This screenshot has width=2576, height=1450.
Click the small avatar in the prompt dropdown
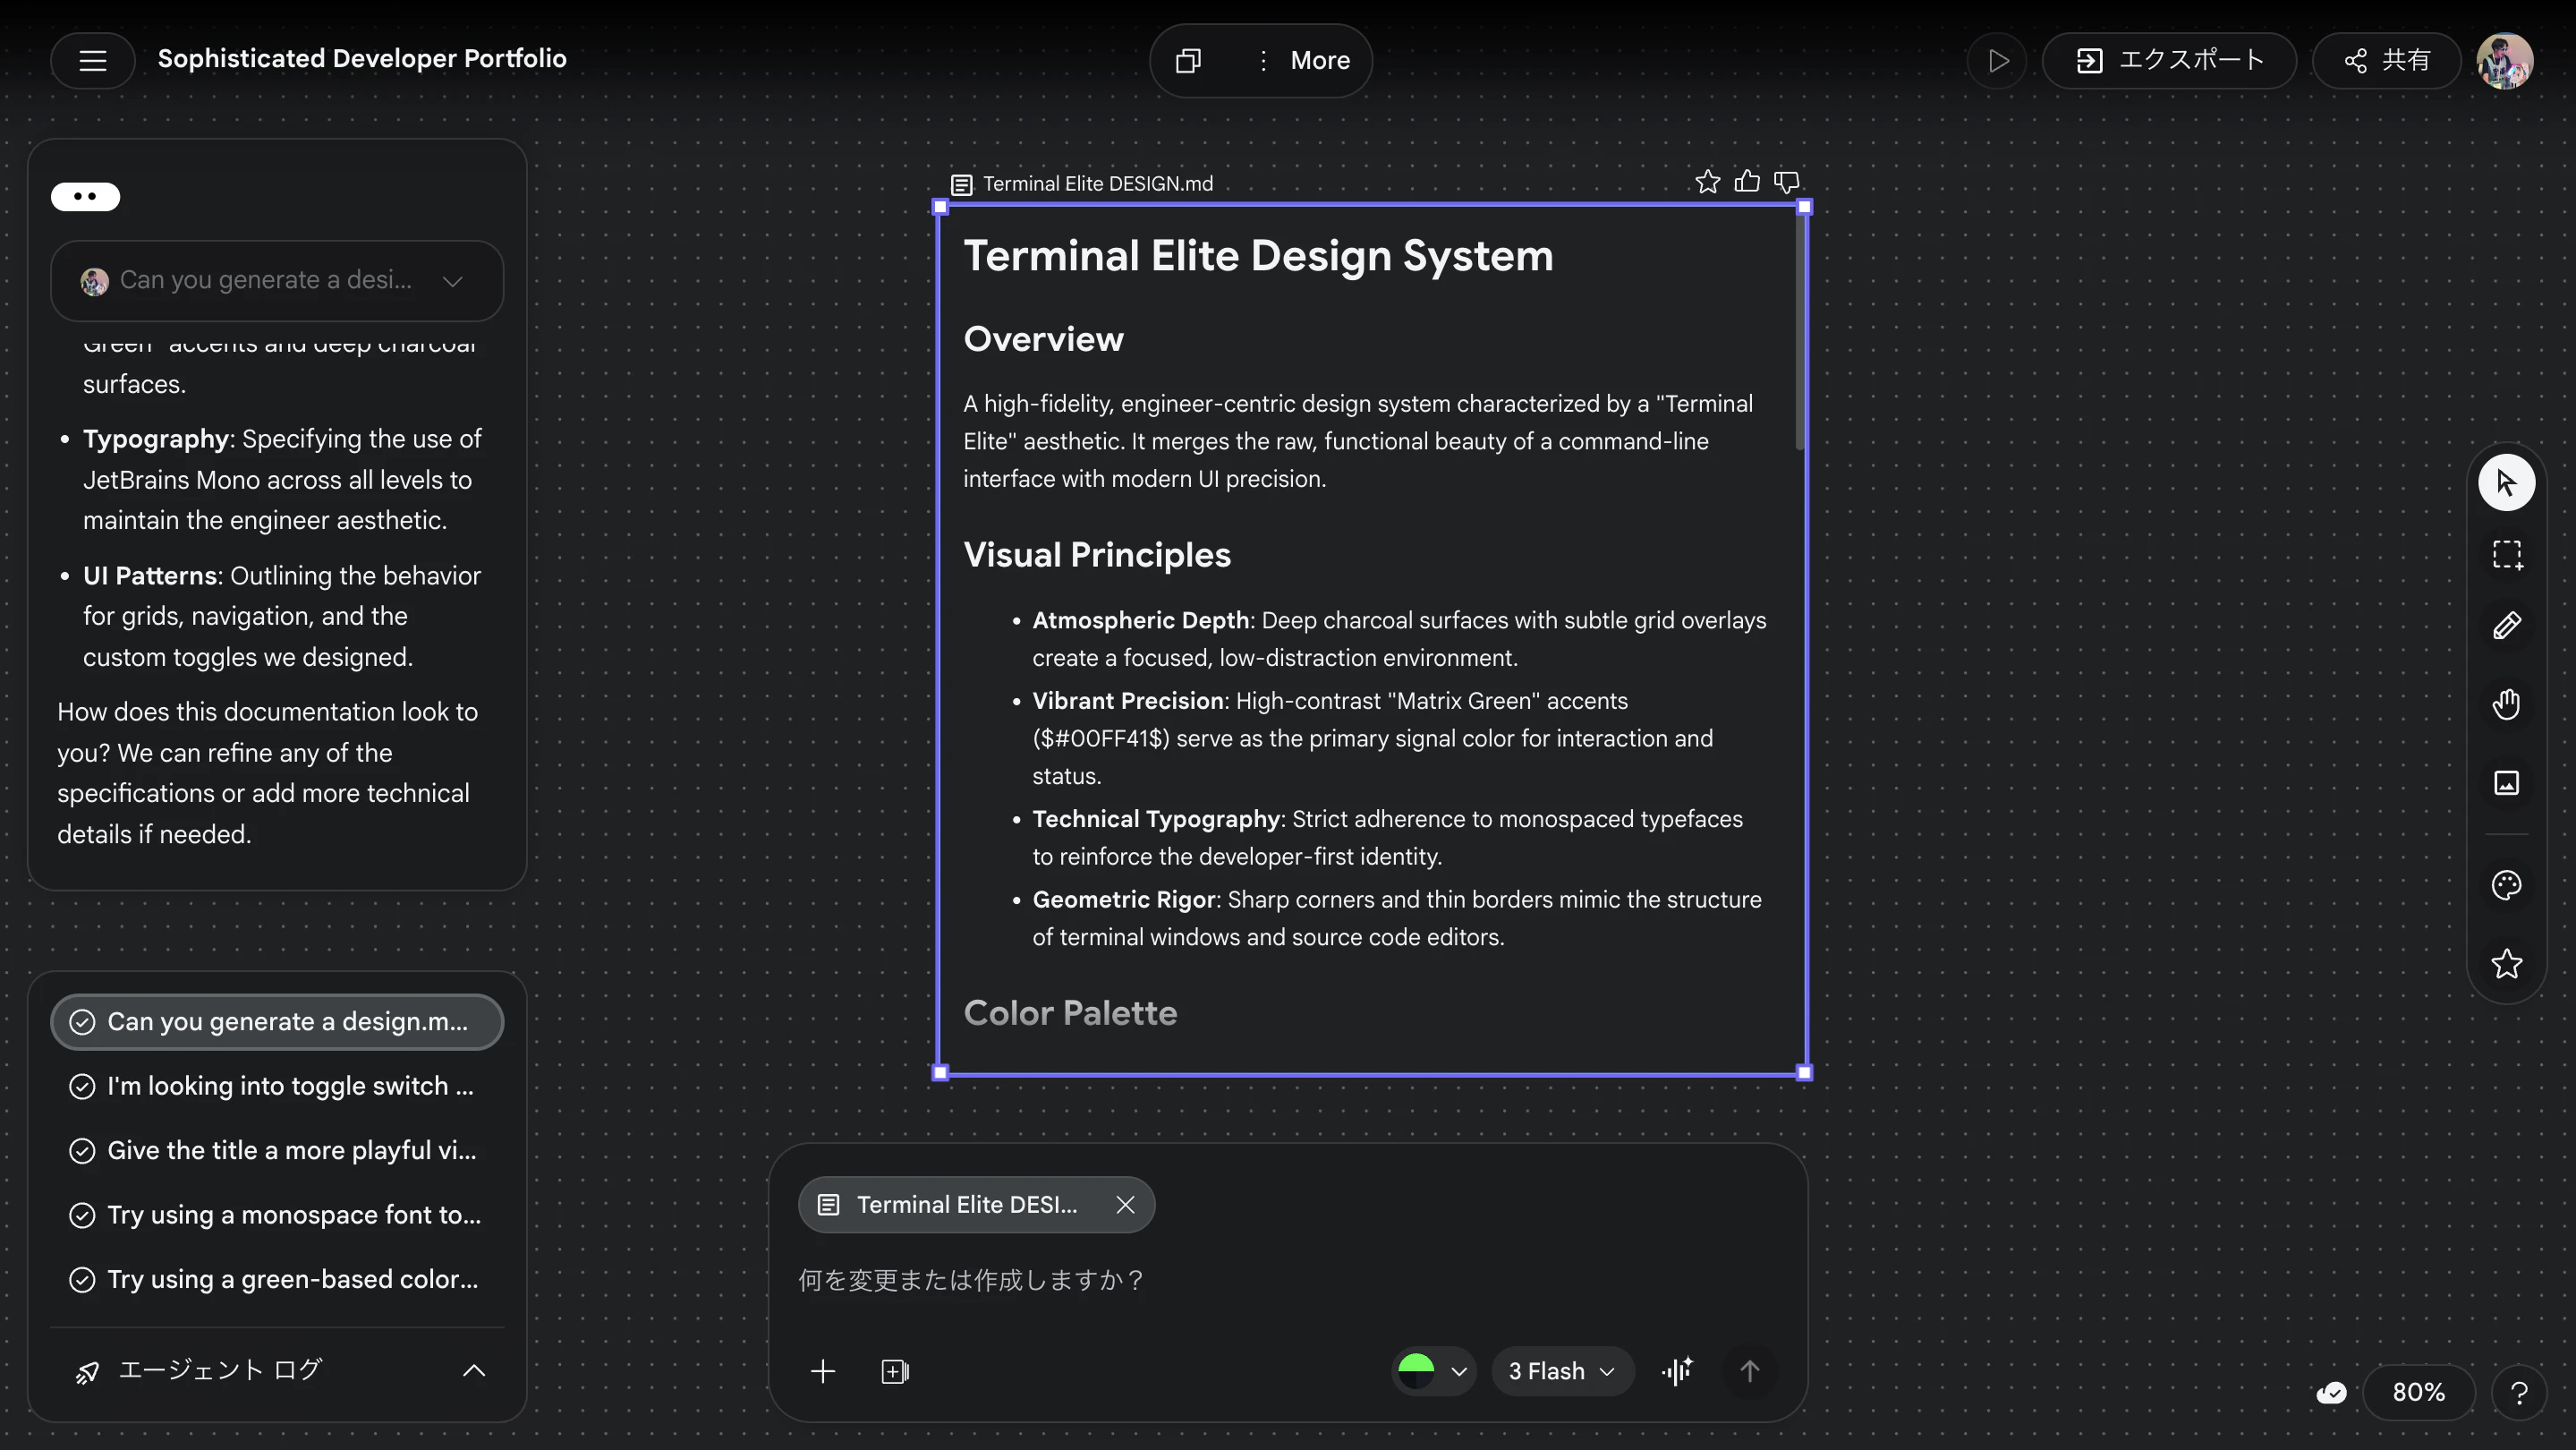(x=95, y=282)
